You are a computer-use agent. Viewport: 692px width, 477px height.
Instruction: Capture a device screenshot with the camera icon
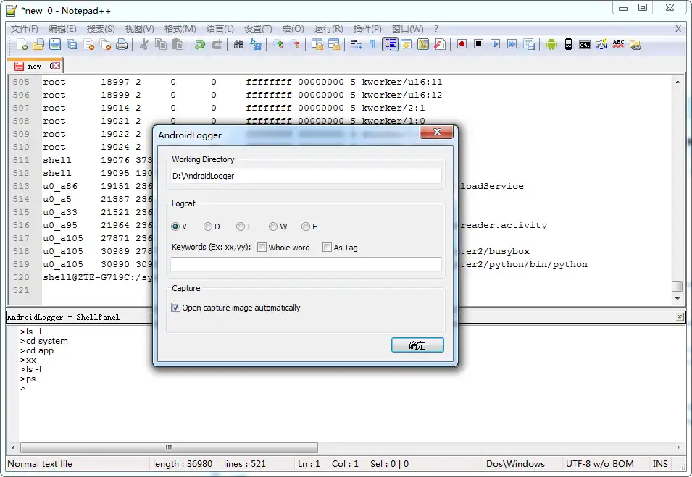(601, 45)
